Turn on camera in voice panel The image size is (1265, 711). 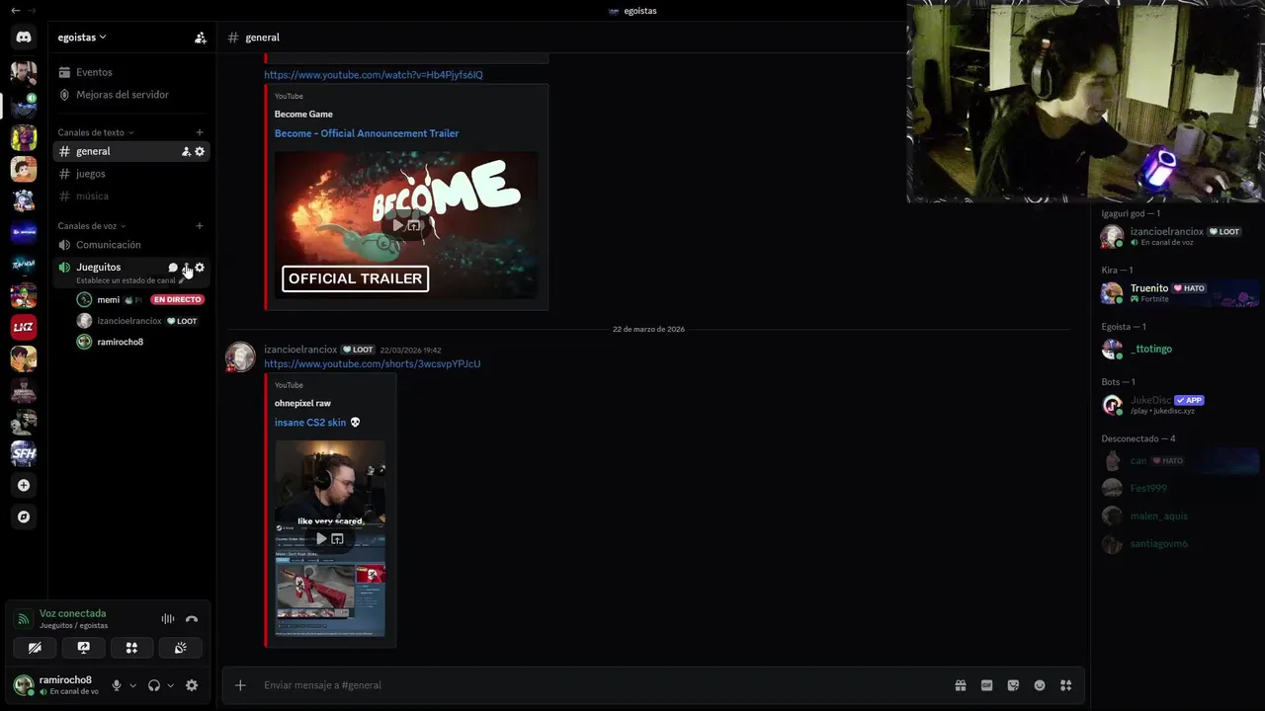pyautogui.click(x=35, y=648)
